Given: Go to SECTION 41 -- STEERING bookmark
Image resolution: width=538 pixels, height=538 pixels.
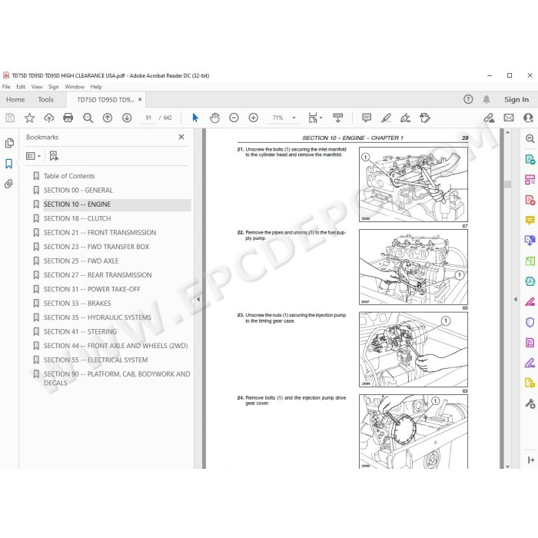Looking at the screenshot, I should [x=80, y=332].
